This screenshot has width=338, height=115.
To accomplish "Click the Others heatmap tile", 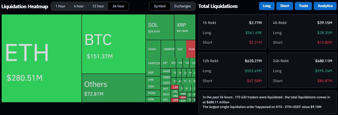I will click(113, 88).
